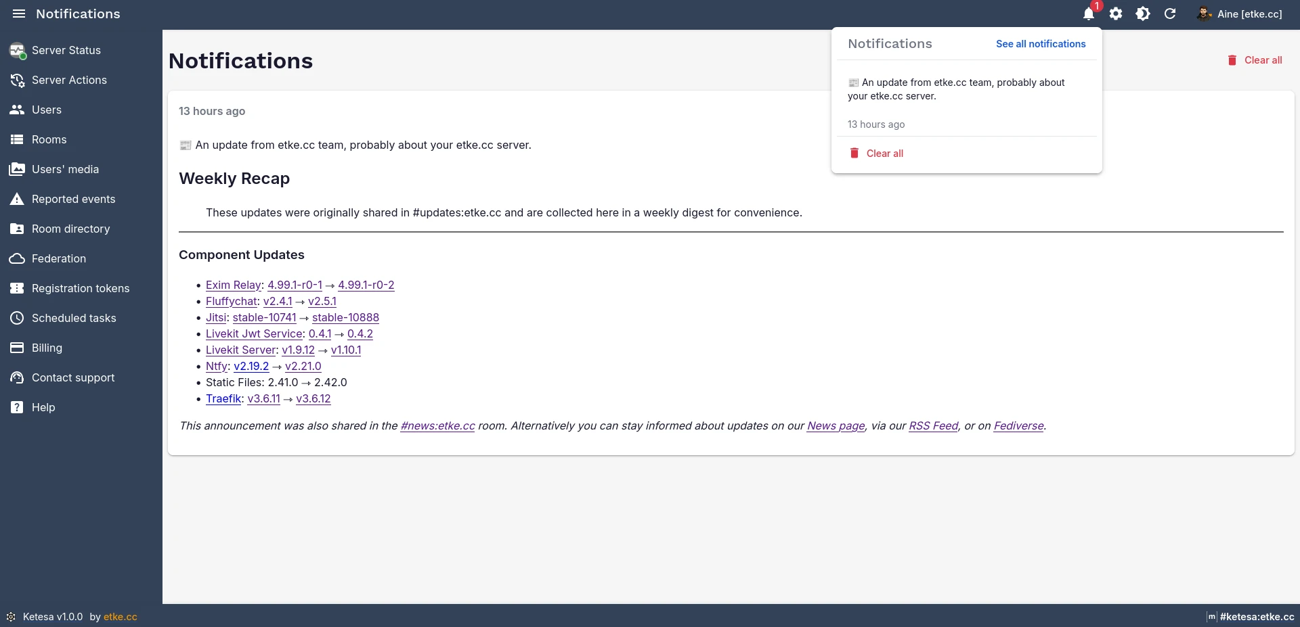
Task: Click the Rooms list icon
Action: pos(17,139)
